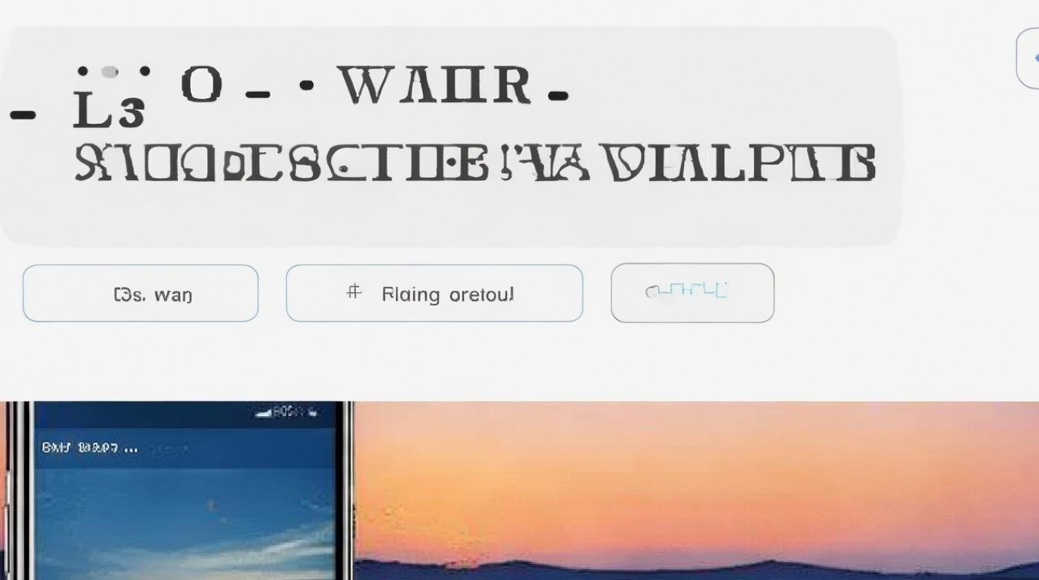The width and height of the screenshot is (1039, 580).
Task: Open the sunset landscape image
Action: click(696, 490)
